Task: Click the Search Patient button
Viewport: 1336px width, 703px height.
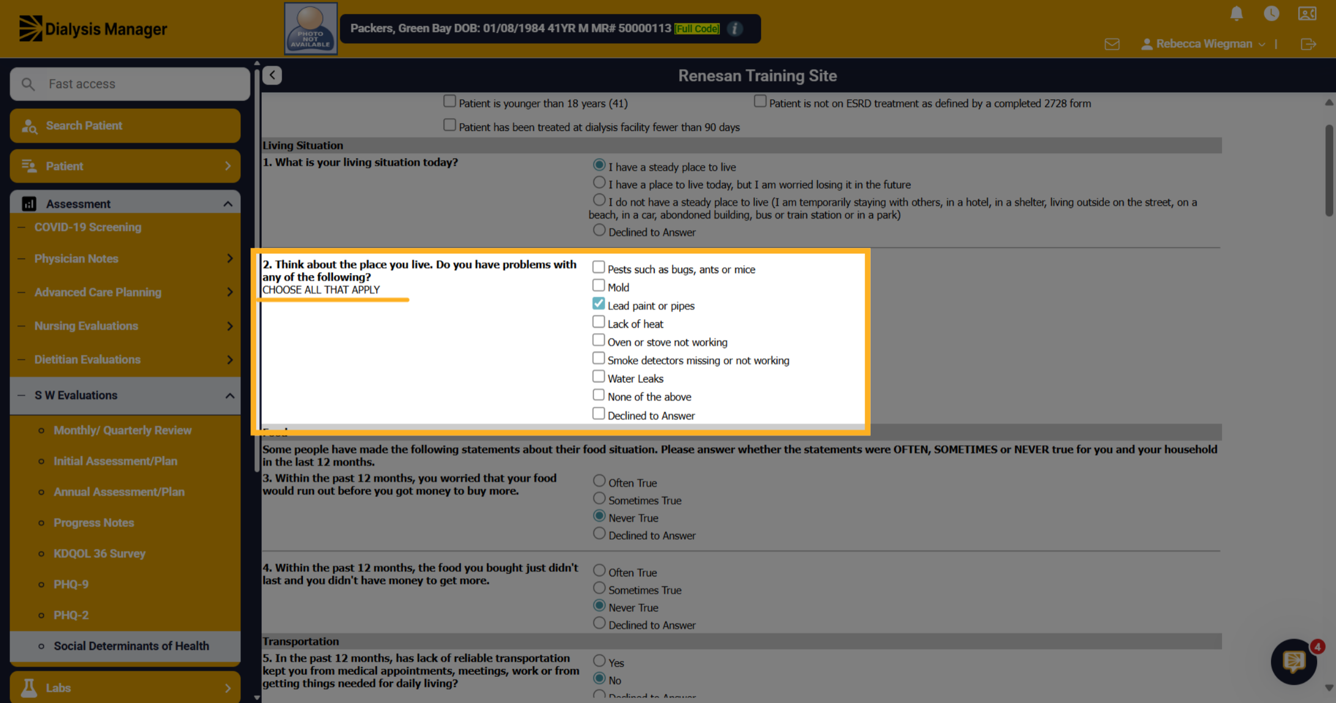Action: (125, 126)
